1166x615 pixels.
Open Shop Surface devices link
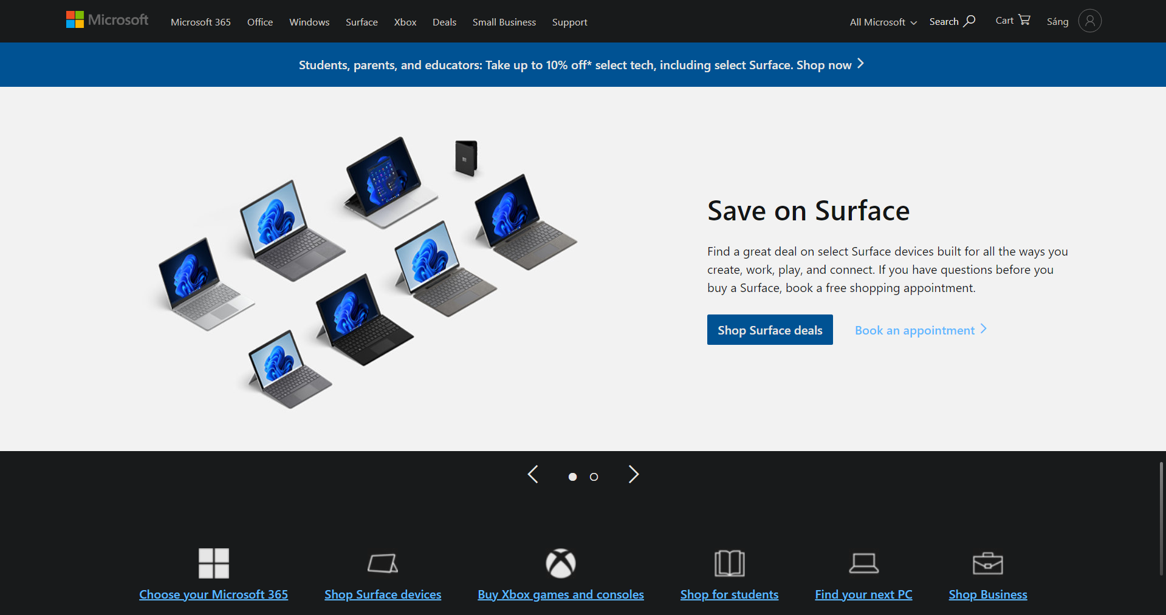(383, 594)
